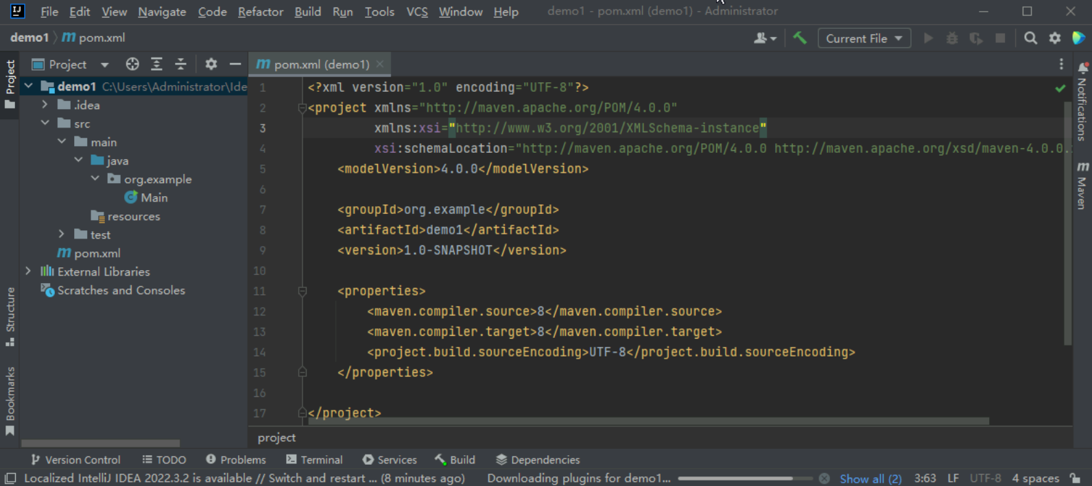Screen dimensions: 1092x486
Task: Click the Build Project hammer icon
Action: 800,38
